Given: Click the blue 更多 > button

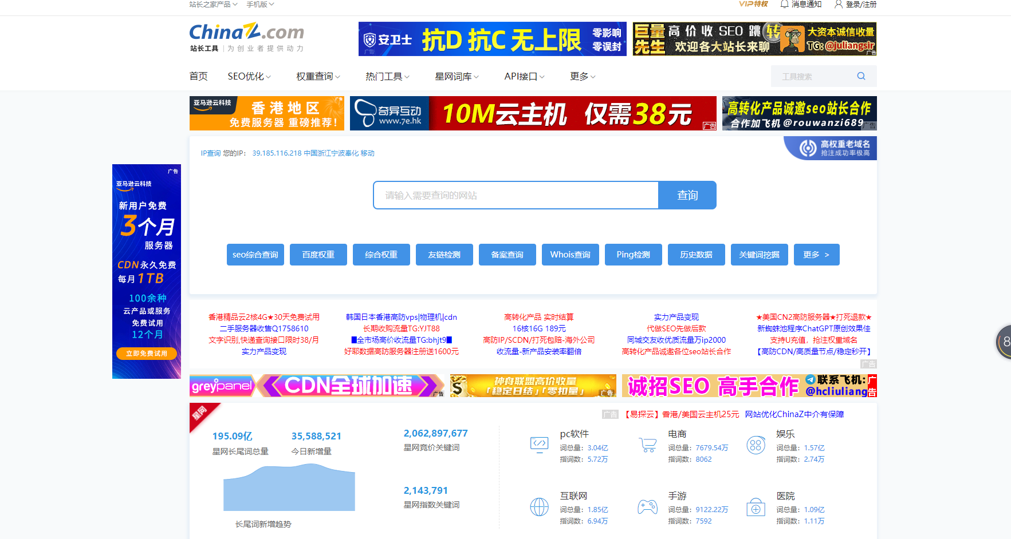Looking at the screenshot, I should (x=817, y=255).
